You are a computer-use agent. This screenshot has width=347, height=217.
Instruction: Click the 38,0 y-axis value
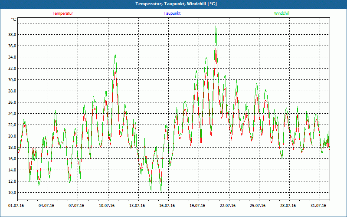(12, 35)
